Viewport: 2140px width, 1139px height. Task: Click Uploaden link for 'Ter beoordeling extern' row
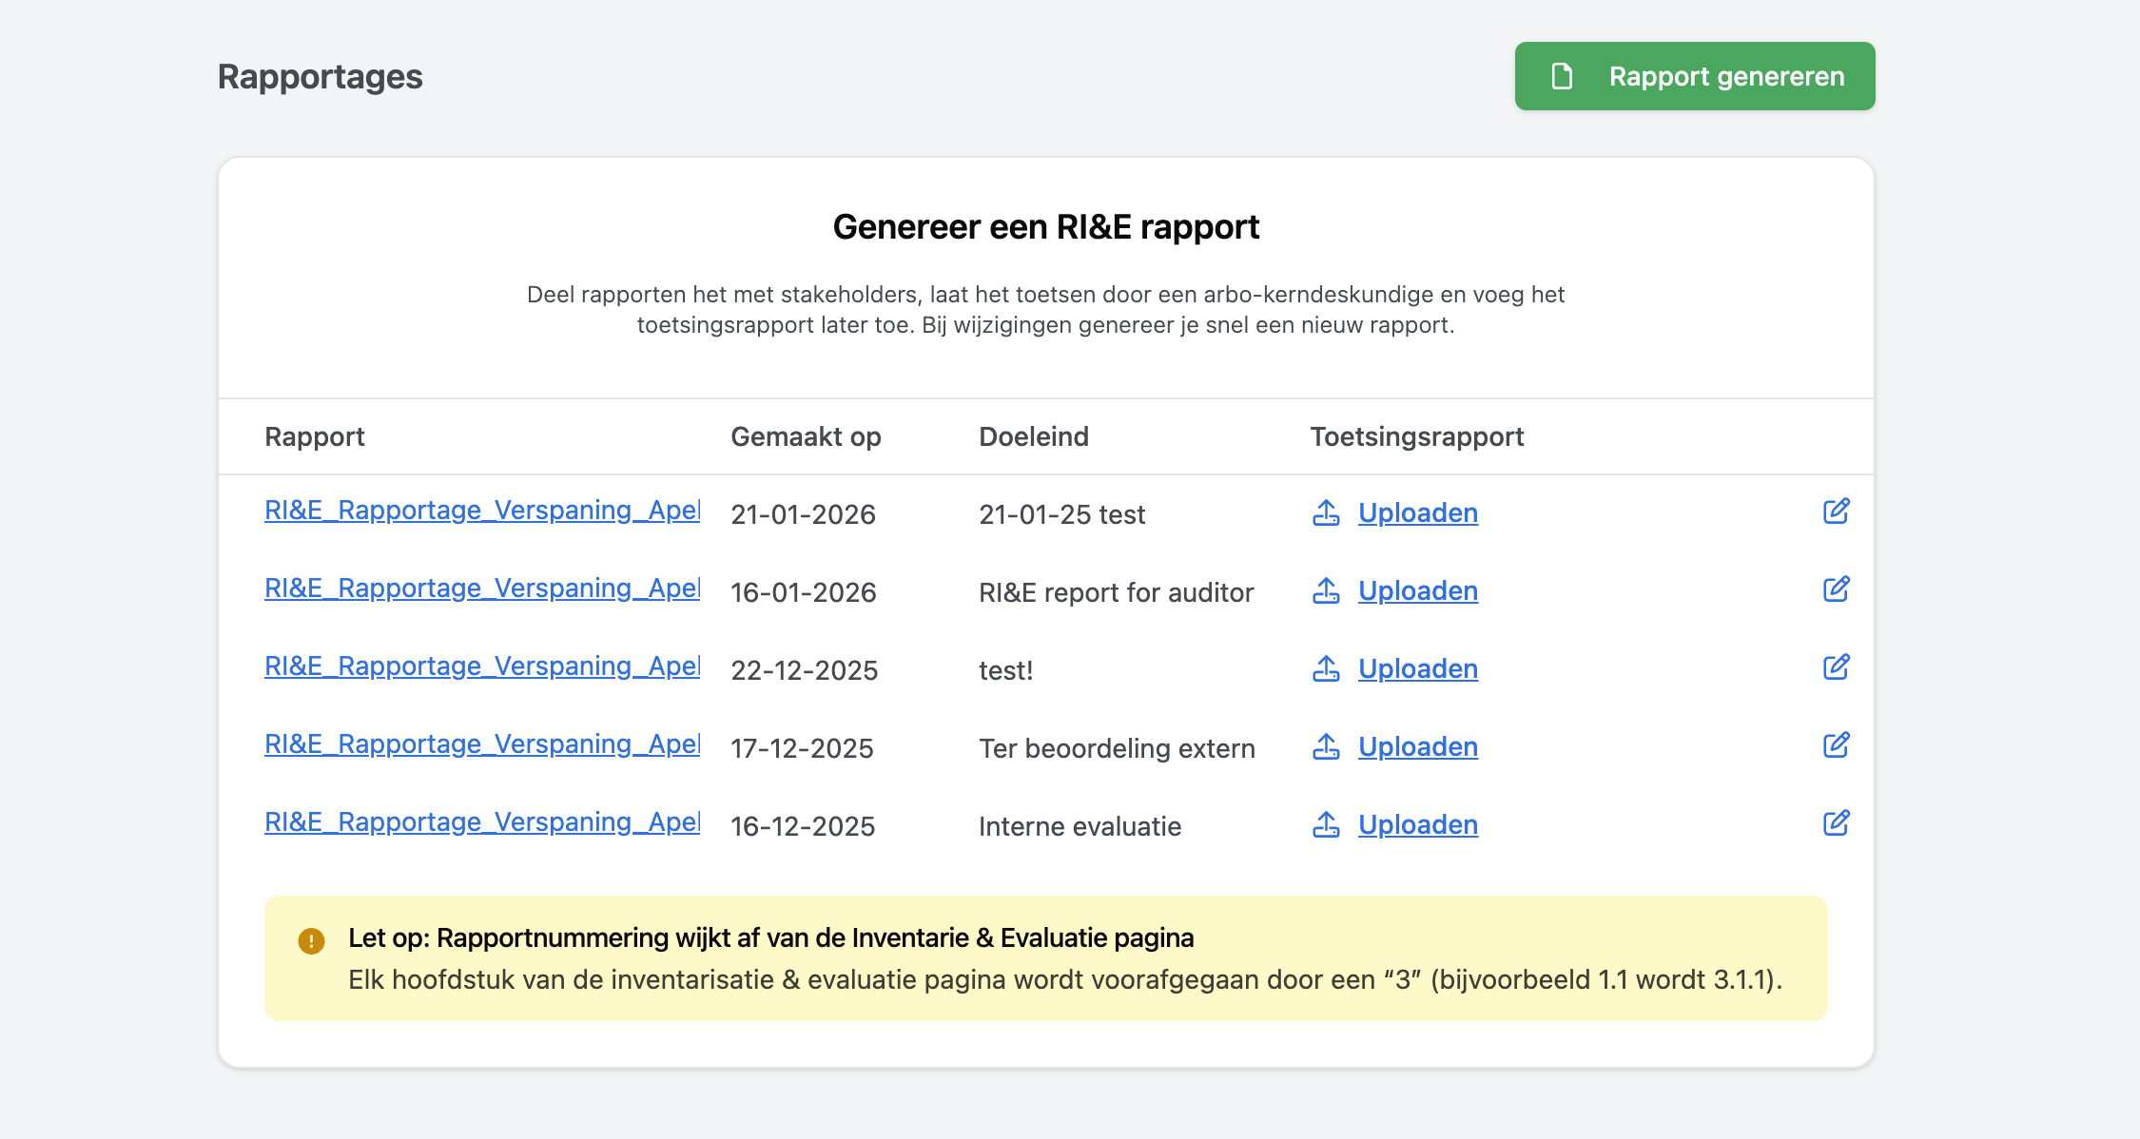[x=1417, y=747]
